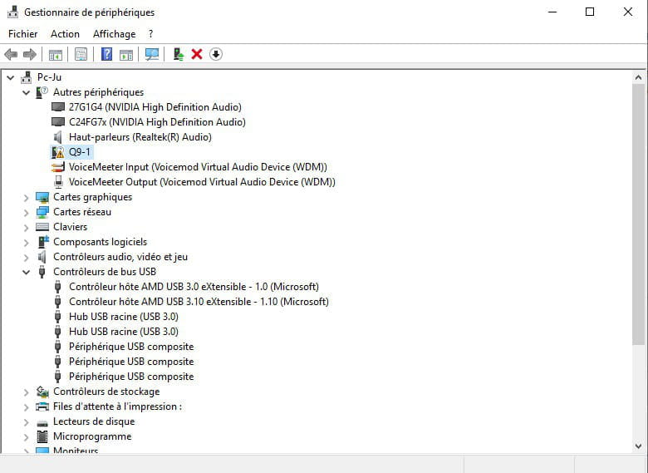Click the blue question mark help icon

pyautogui.click(x=106, y=54)
